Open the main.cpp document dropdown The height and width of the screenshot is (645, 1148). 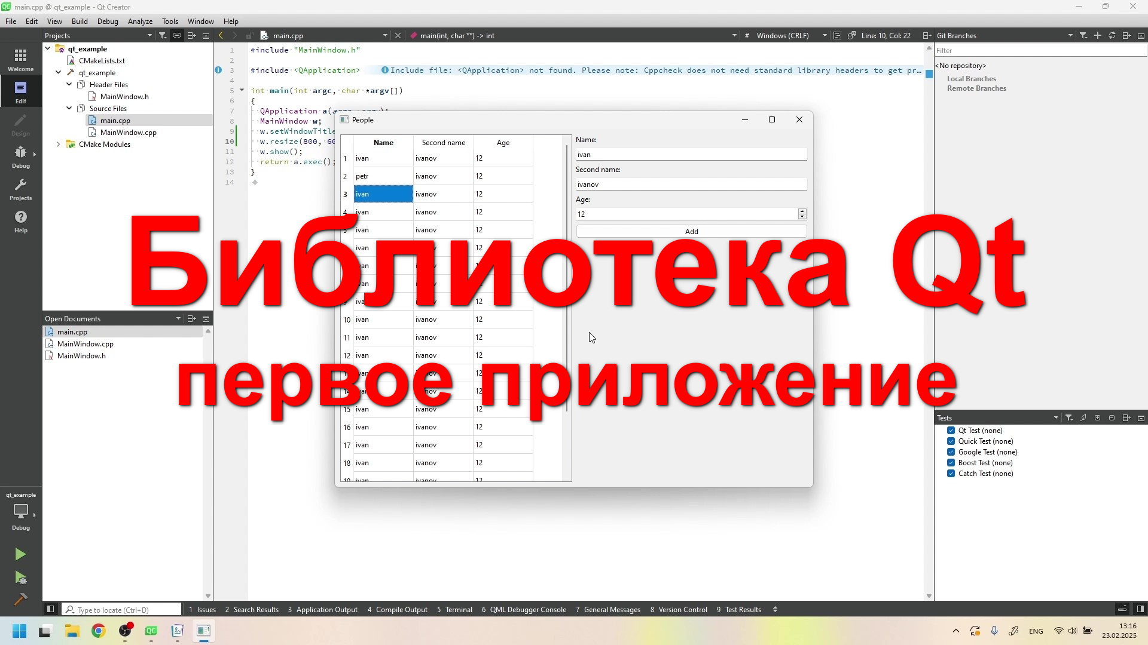384,35
